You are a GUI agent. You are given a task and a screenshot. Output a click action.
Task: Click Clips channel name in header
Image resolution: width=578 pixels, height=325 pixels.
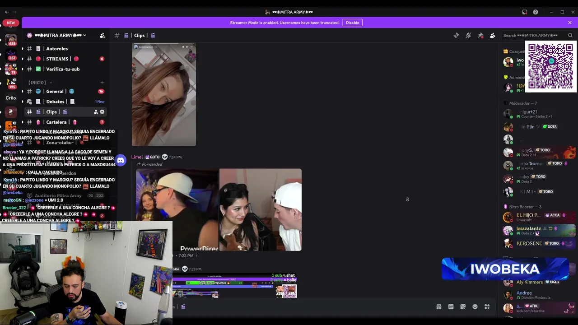(139, 35)
